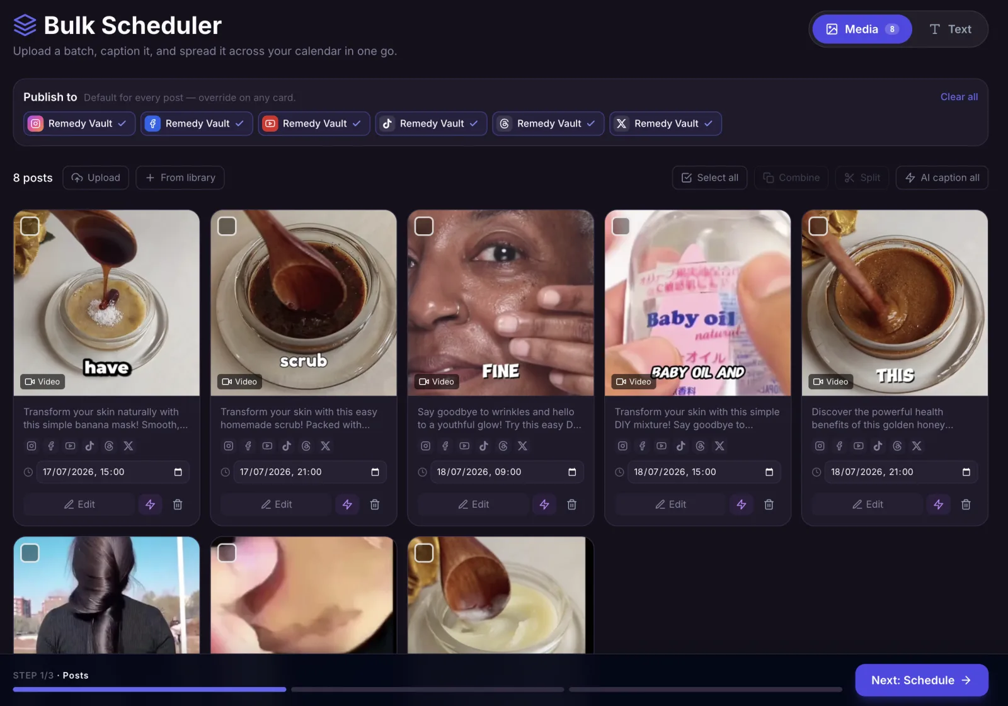Toggle the TikTok Remedy Vault chip
This screenshot has height=706, width=1008.
click(431, 123)
